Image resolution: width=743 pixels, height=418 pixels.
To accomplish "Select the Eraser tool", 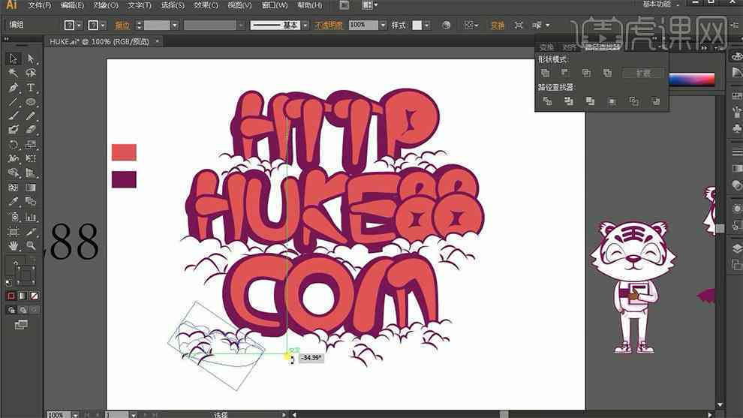I will tap(31, 129).
